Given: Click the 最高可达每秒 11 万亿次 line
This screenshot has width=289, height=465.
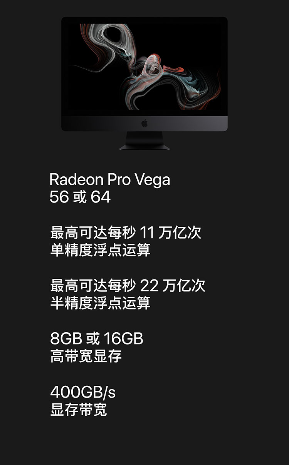Looking at the screenshot, I should [126, 233].
